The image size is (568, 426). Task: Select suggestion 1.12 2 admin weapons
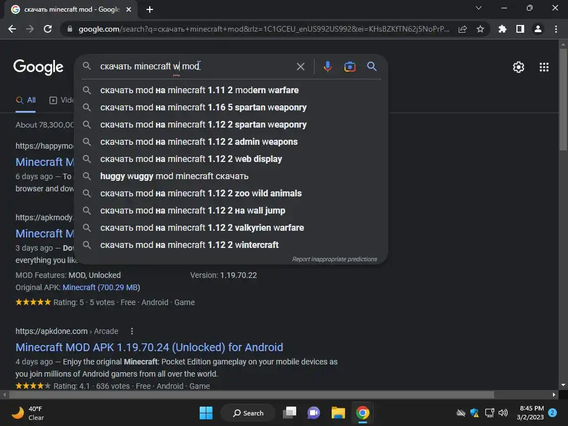pyautogui.click(x=231, y=141)
